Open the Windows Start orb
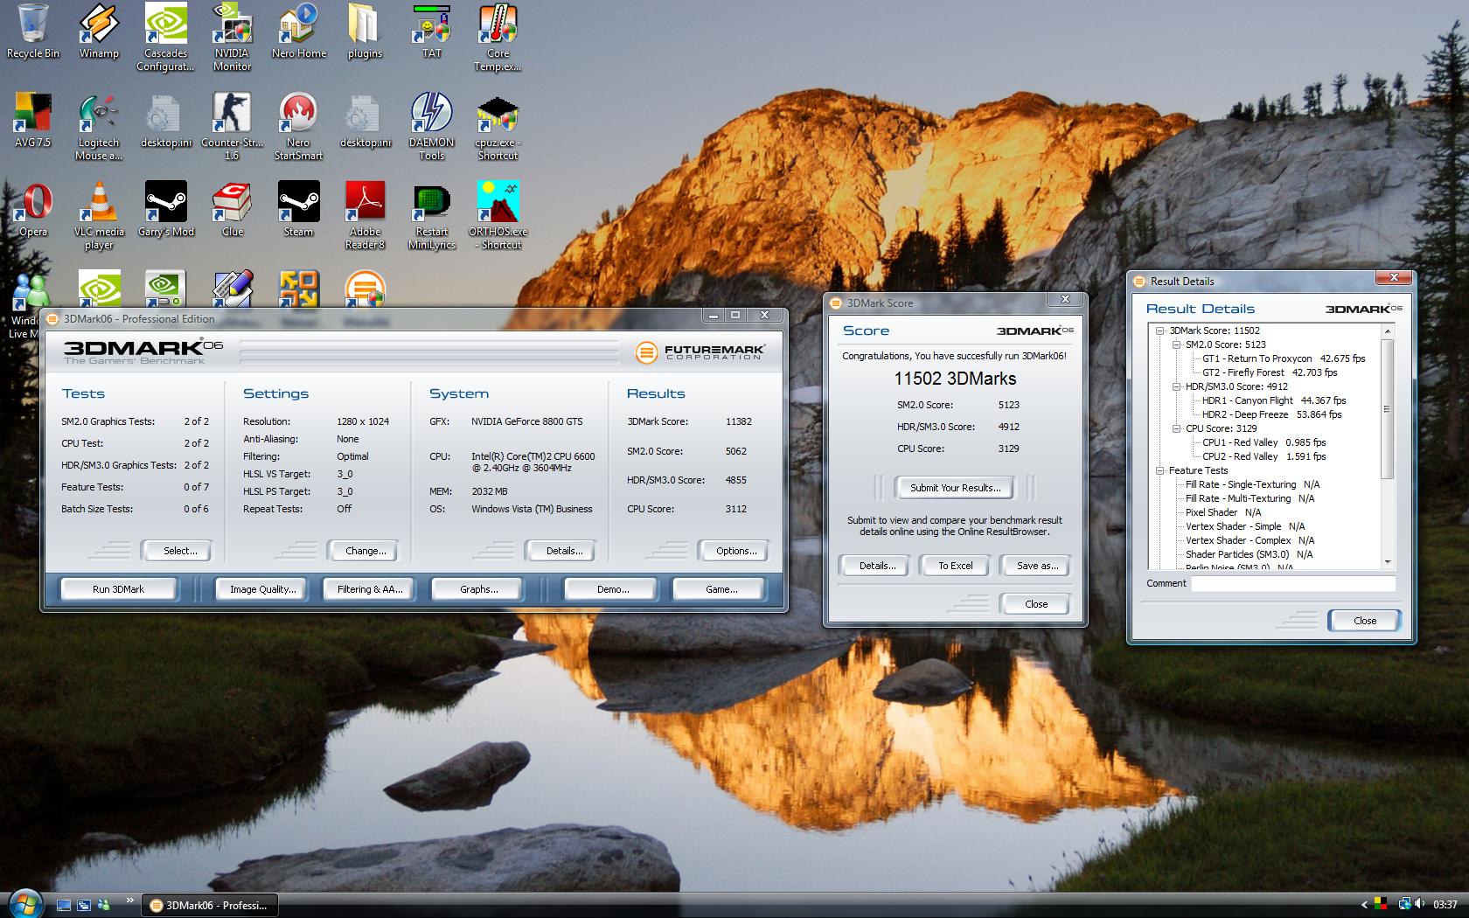 tap(24, 905)
